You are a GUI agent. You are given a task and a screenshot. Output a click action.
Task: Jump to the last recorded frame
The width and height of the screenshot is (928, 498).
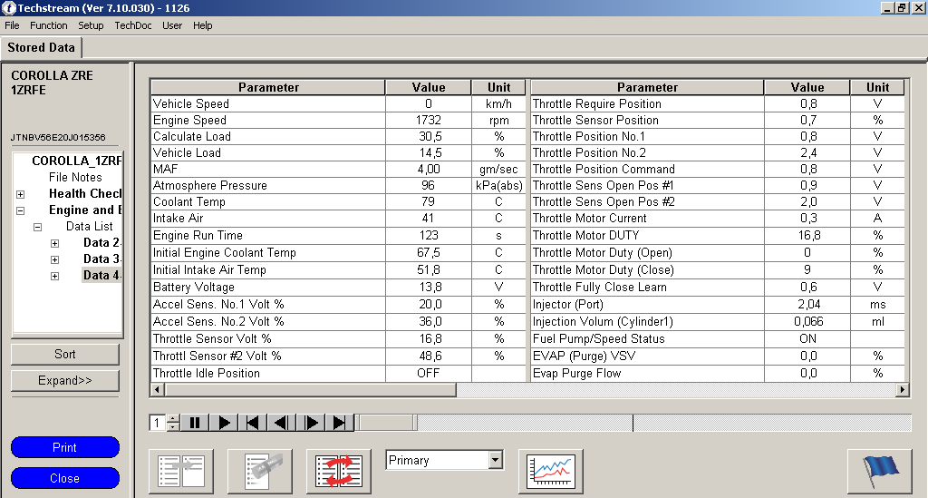point(339,423)
